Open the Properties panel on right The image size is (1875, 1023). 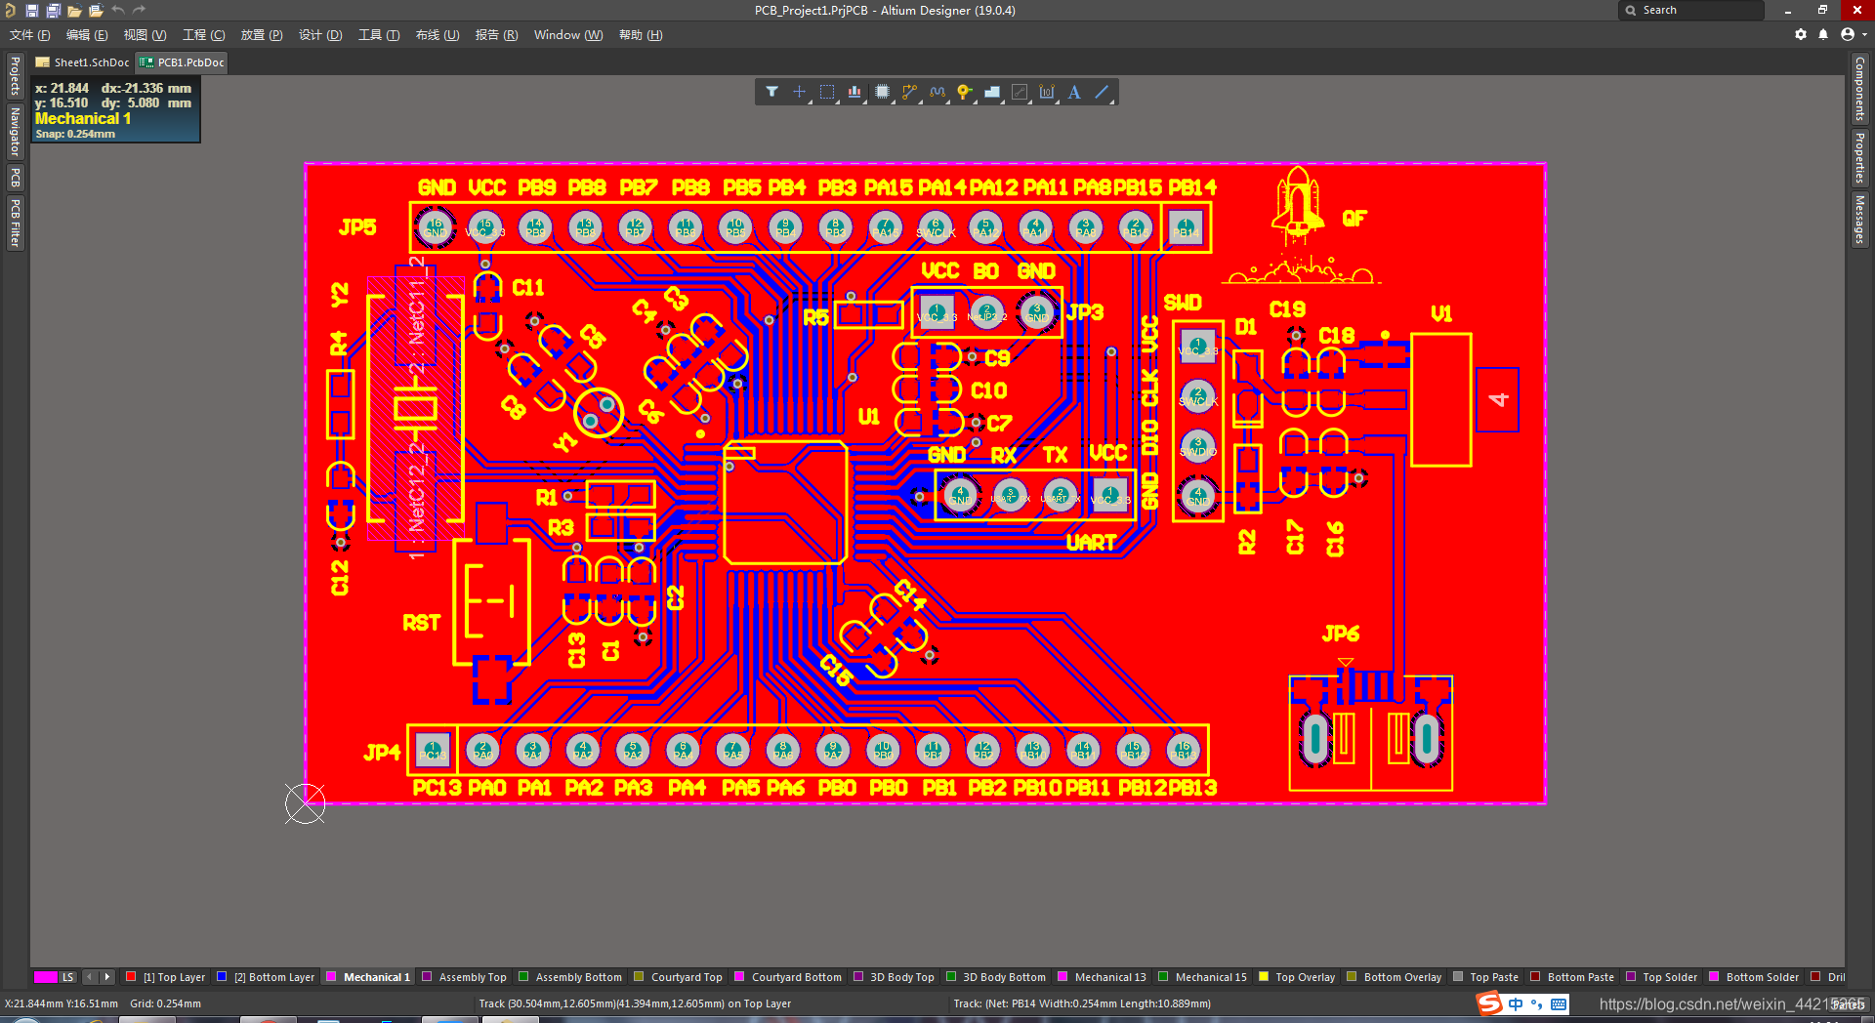(x=1859, y=158)
